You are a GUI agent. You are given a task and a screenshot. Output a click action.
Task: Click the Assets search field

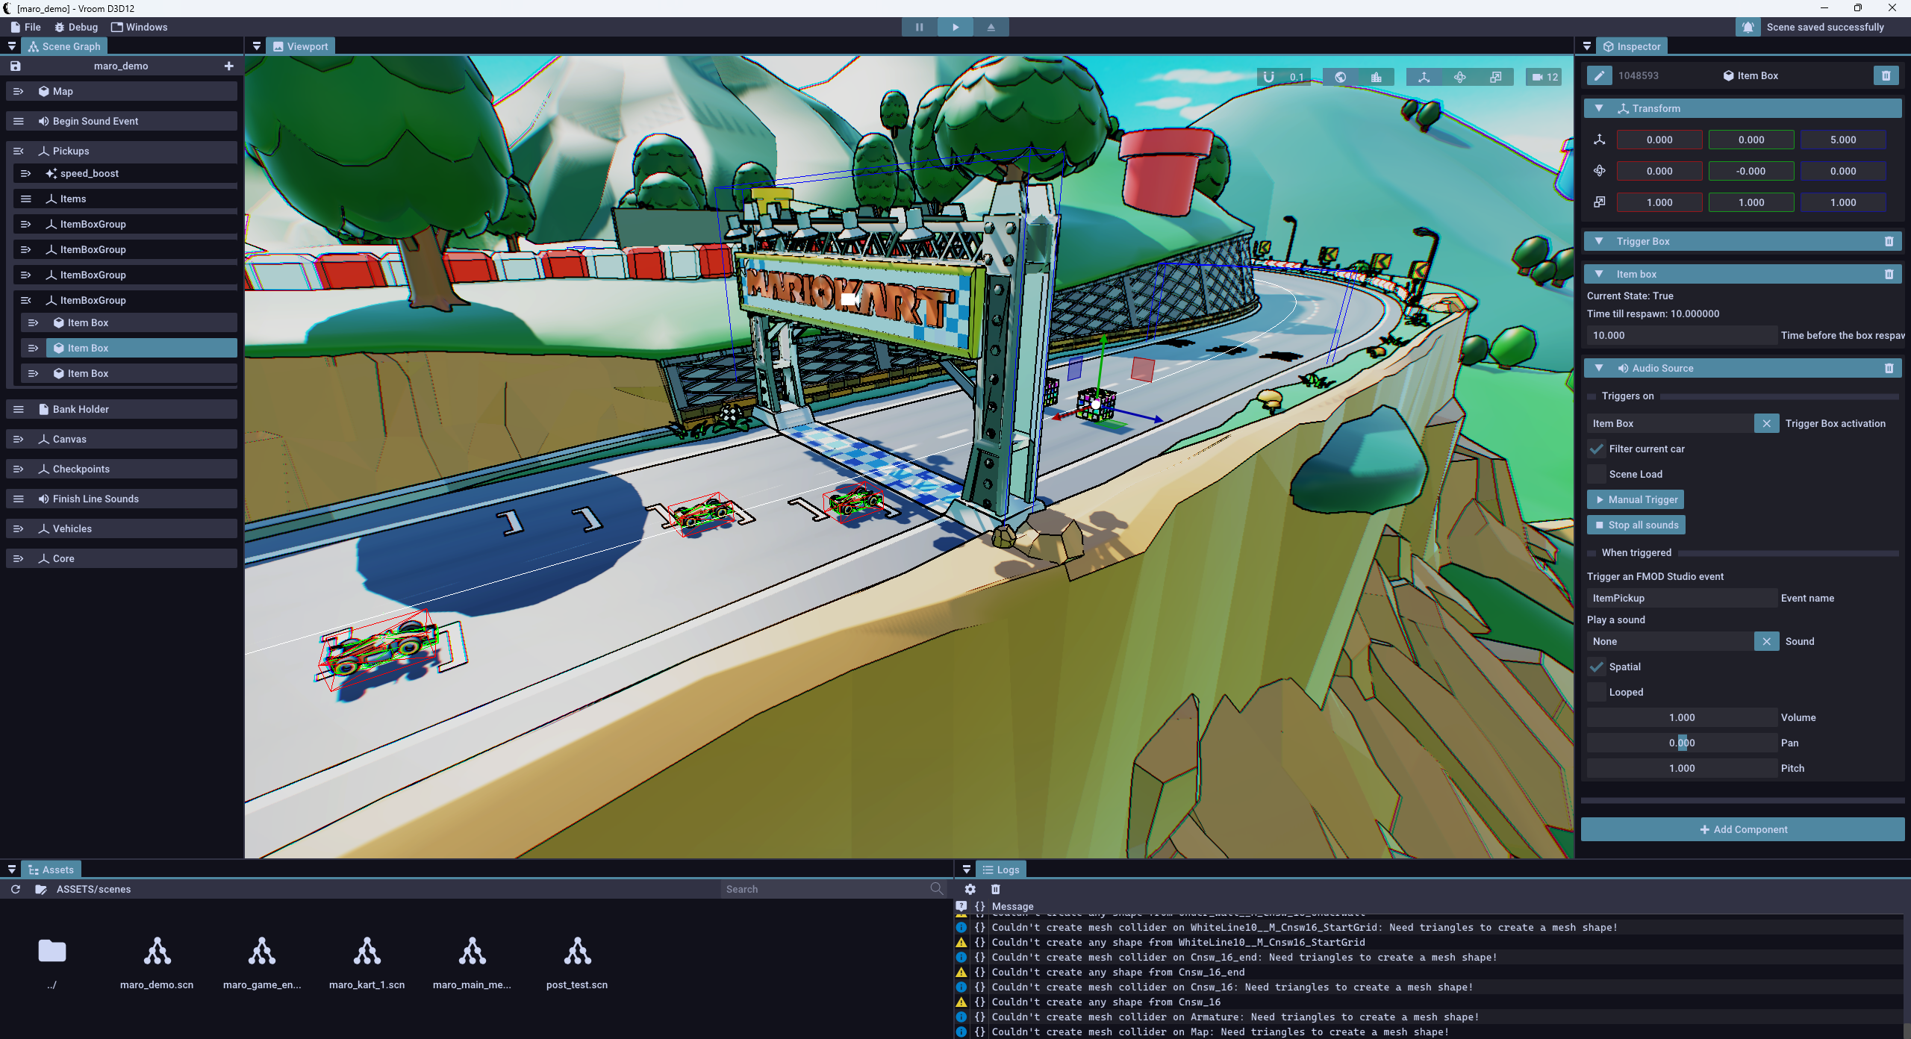point(825,889)
